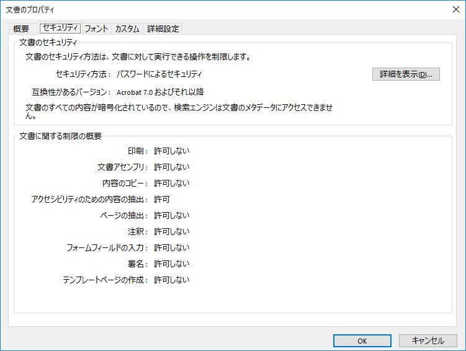Image resolution: width=466 pixels, height=351 pixels.
Task: Click the 文書のセキュリティ group heading
Action: point(48,42)
